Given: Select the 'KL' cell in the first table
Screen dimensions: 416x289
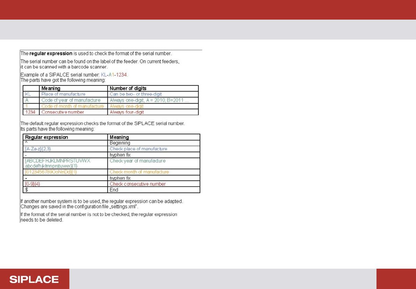Looking at the screenshot, I should point(31,94).
